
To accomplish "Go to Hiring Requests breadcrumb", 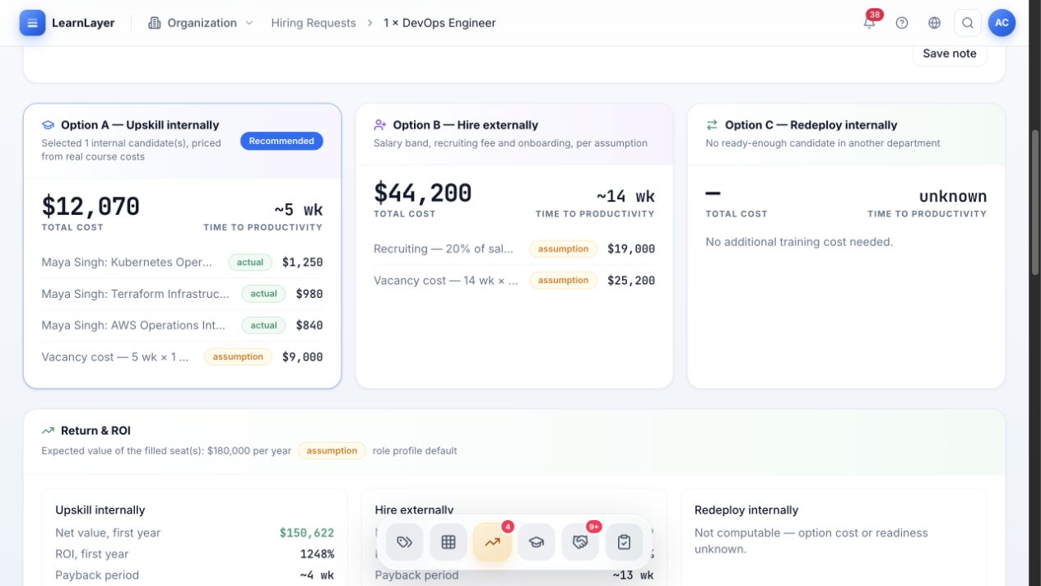I will coord(314,23).
